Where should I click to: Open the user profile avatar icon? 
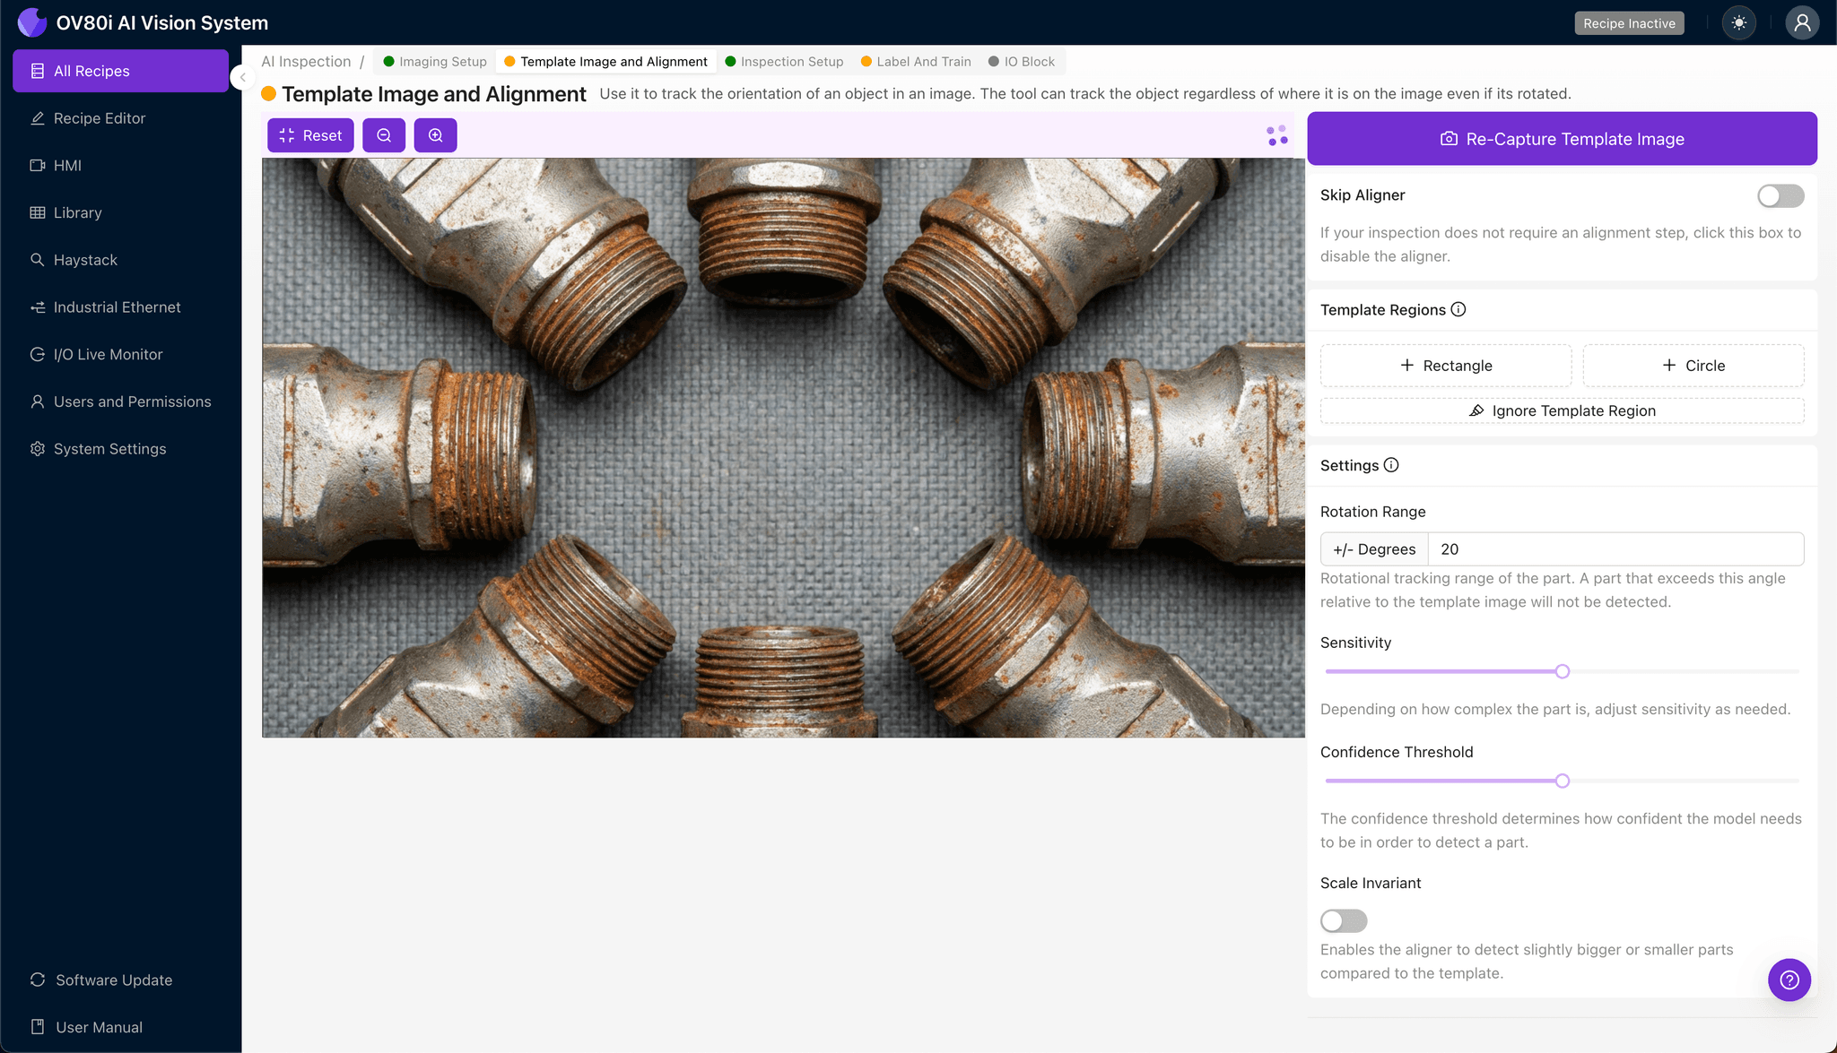click(x=1801, y=23)
